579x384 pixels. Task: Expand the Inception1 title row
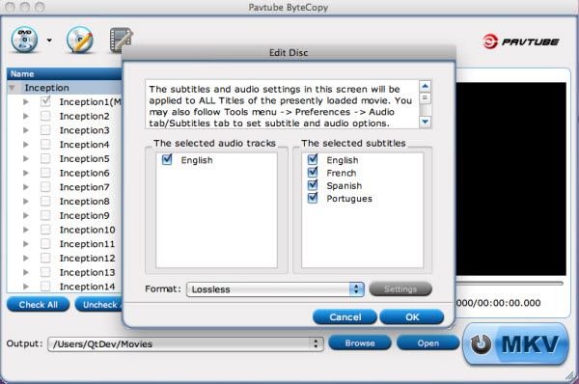(x=25, y=101)
